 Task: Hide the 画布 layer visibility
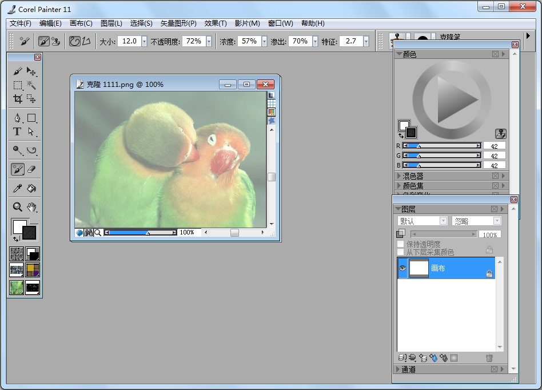402,268
